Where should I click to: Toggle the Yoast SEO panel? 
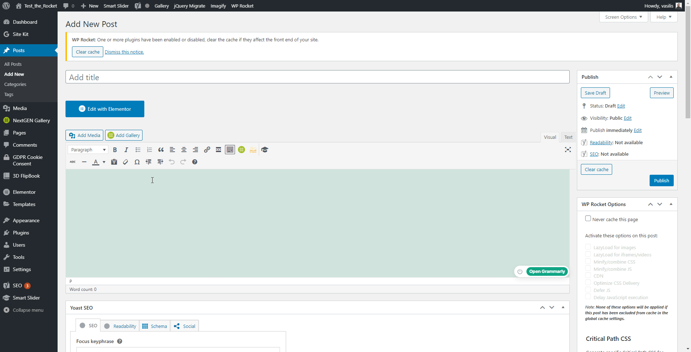(563, 307)
